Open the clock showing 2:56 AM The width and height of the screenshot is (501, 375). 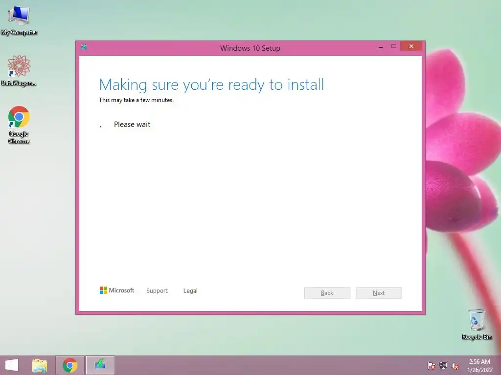click(479, 366)
